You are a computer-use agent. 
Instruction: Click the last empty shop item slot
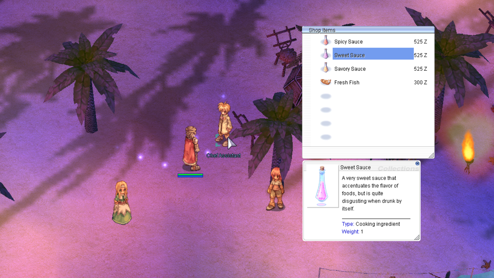click(x=326, y=137)
